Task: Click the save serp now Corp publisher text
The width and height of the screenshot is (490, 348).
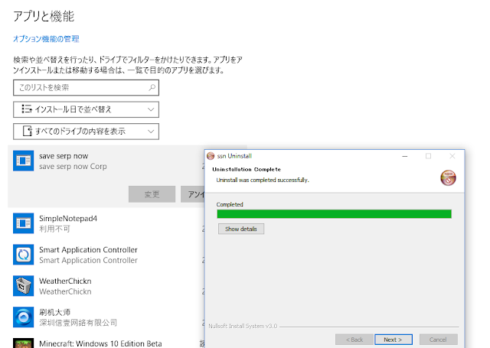Action: (x=73, y=167)
